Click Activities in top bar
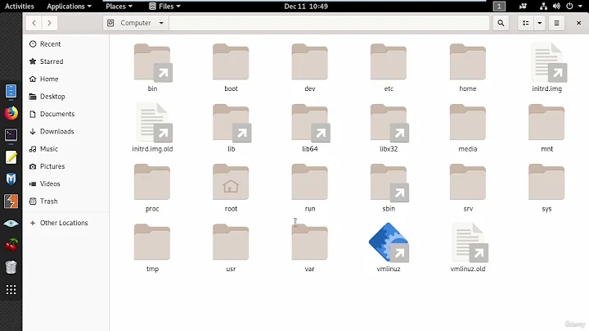This screenshot has height=331, width=589. [20, 6]
